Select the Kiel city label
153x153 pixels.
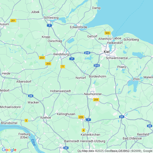[107, 52]
